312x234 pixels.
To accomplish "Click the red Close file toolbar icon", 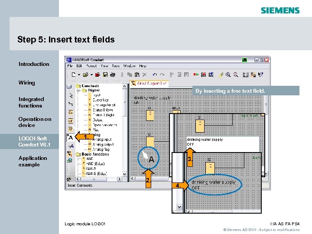I will click(97, 75).
